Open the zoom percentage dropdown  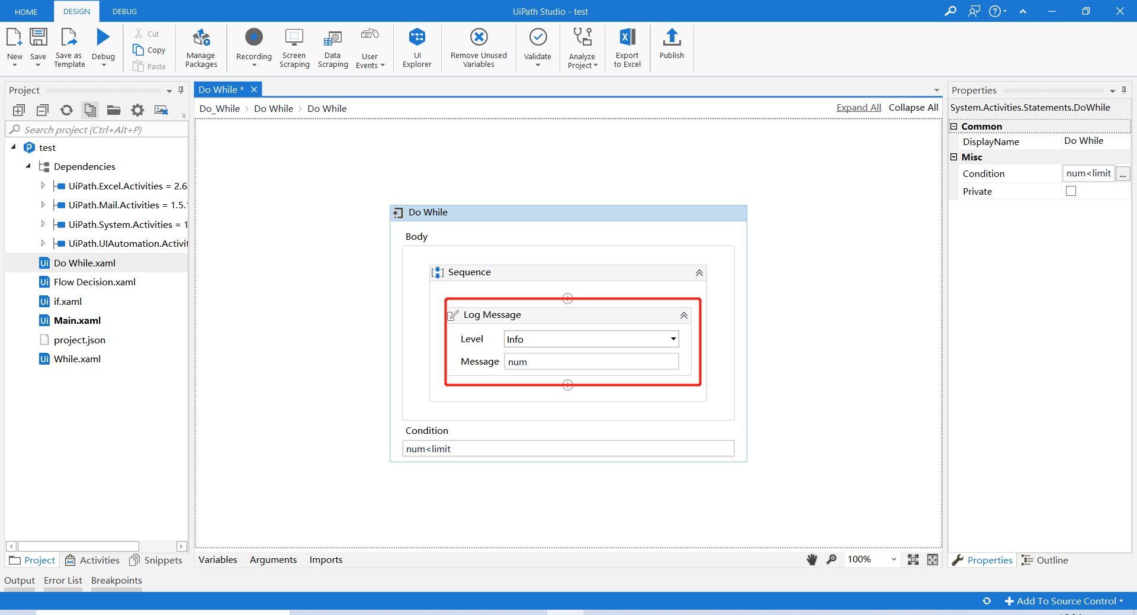coord(894,559)
